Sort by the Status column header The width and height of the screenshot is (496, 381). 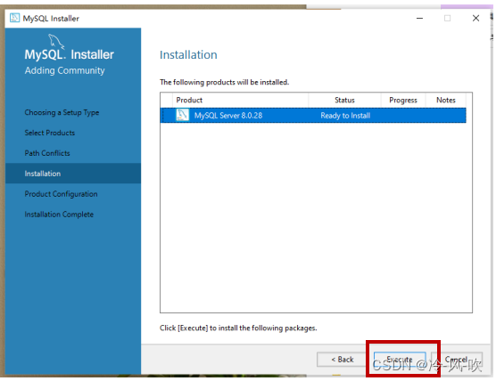[344, 100]
